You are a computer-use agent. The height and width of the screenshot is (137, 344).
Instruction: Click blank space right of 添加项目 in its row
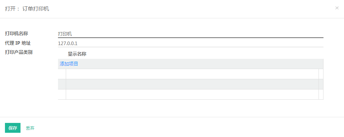[201, 64]
